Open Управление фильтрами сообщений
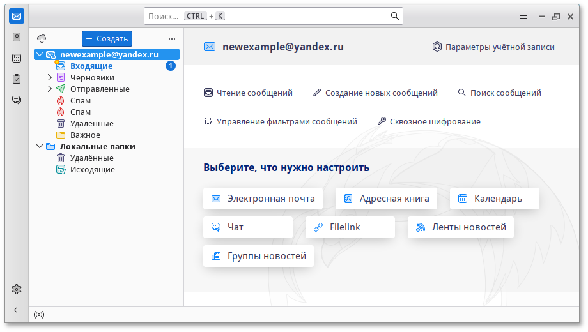588x332 pixels. pyautogui.click(x=280, y=121)
